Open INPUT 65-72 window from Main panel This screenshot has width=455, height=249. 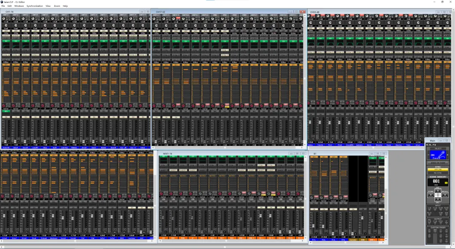429,215
